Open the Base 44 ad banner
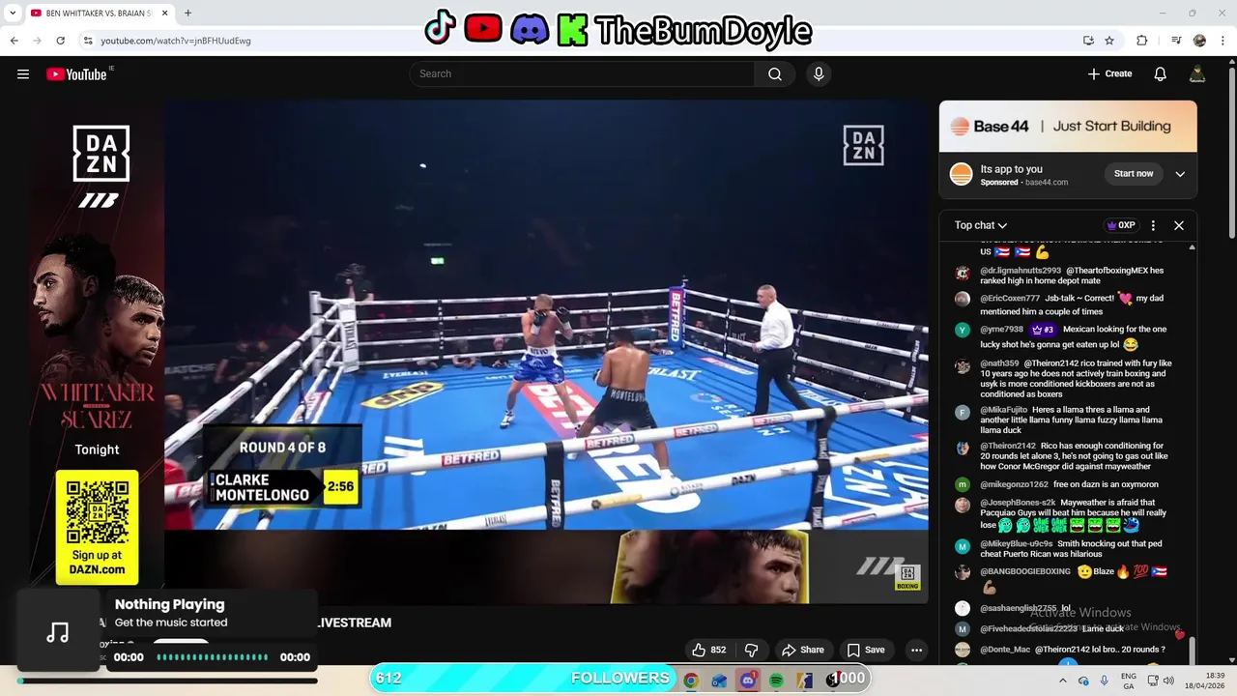 click(x=1068, y=127)
